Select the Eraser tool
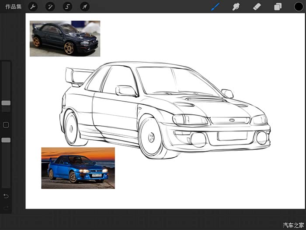The width and height of the screenshot is (306, 230). (257, 7)
